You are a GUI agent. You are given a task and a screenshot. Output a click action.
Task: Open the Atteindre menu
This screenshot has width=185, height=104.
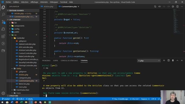(44, 2)
